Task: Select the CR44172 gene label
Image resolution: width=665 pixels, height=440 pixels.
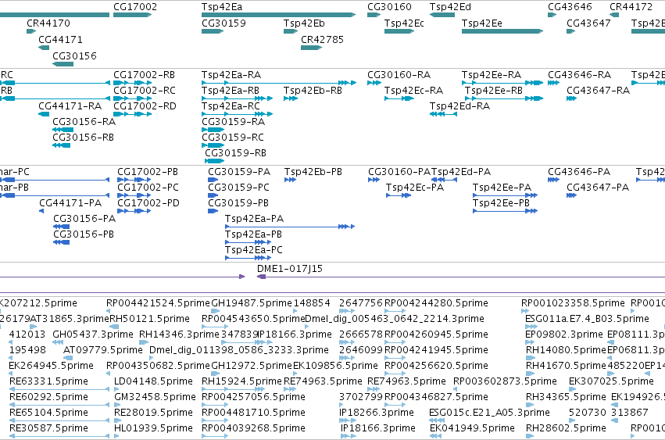Action: click(x=631, y=7)
